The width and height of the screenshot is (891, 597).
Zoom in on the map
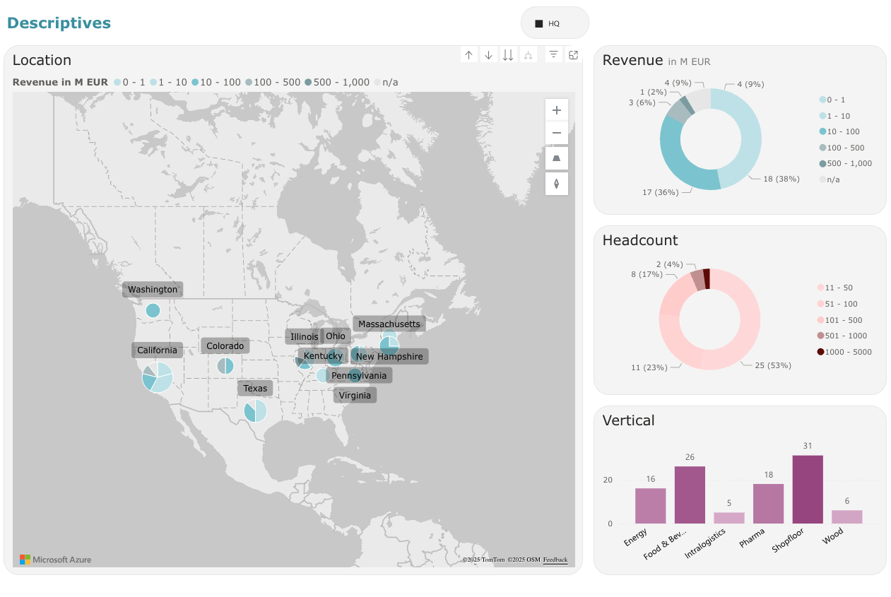[x=557, y=110]
